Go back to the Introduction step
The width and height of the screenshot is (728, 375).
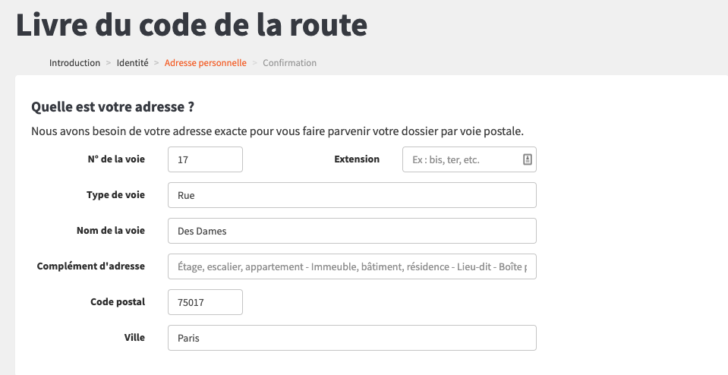(74, 63)
